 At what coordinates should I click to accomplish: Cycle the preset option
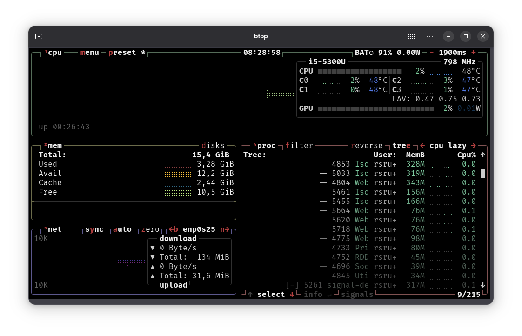click(122, 53)
